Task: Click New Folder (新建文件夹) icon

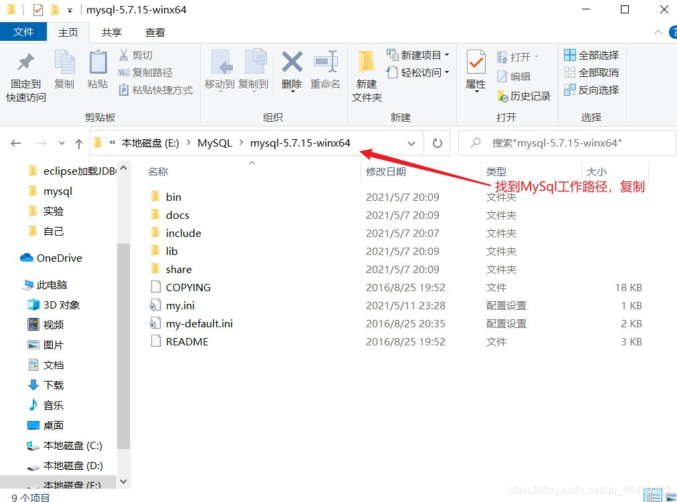Action: click(366, 62)
